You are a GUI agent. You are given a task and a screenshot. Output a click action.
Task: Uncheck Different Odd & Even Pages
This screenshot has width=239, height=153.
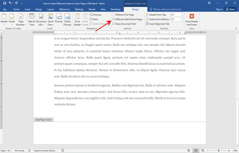coord(114,19)
